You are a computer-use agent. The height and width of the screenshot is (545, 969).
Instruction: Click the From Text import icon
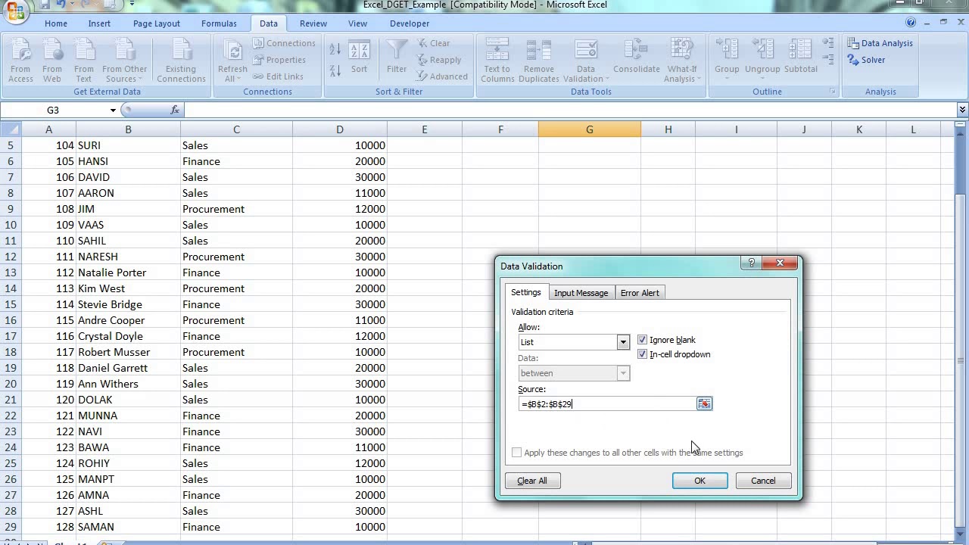(84, 61)
